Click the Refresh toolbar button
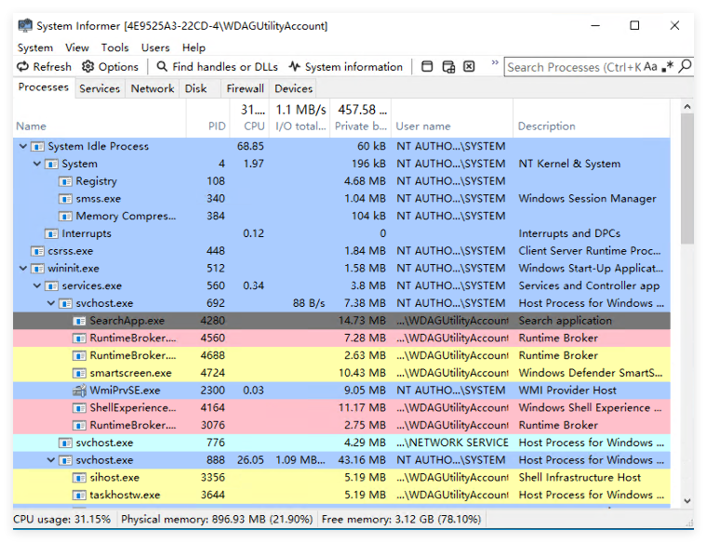The image size is (707, 543). pyautogui.click(x=45, y=67)
